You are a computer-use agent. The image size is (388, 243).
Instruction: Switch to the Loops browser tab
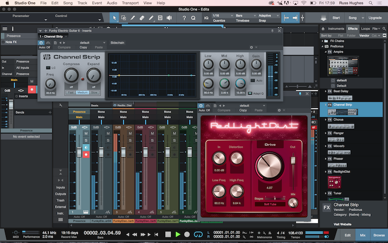coord(365,29)
